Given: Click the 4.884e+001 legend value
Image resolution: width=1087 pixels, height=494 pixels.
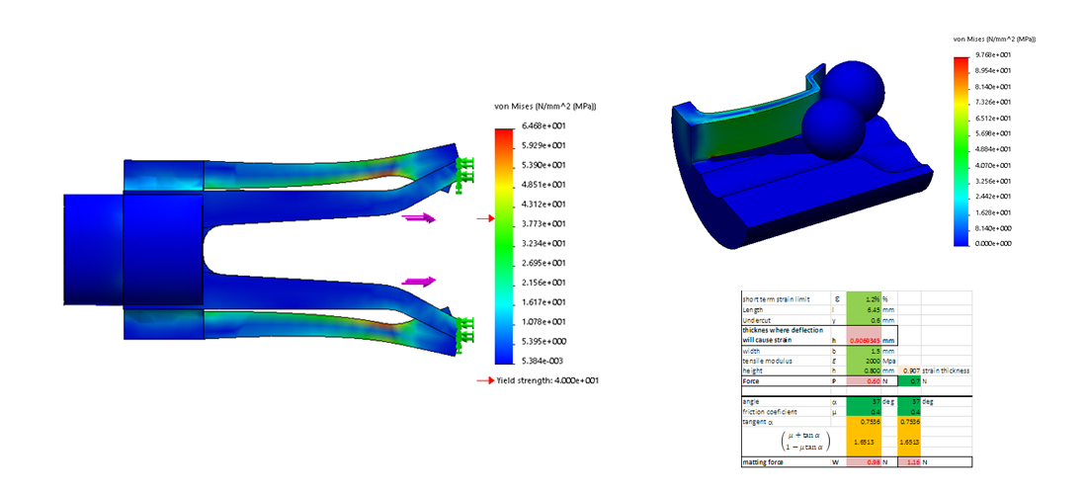Looking at the screenshot, I should tap(994, 149).
